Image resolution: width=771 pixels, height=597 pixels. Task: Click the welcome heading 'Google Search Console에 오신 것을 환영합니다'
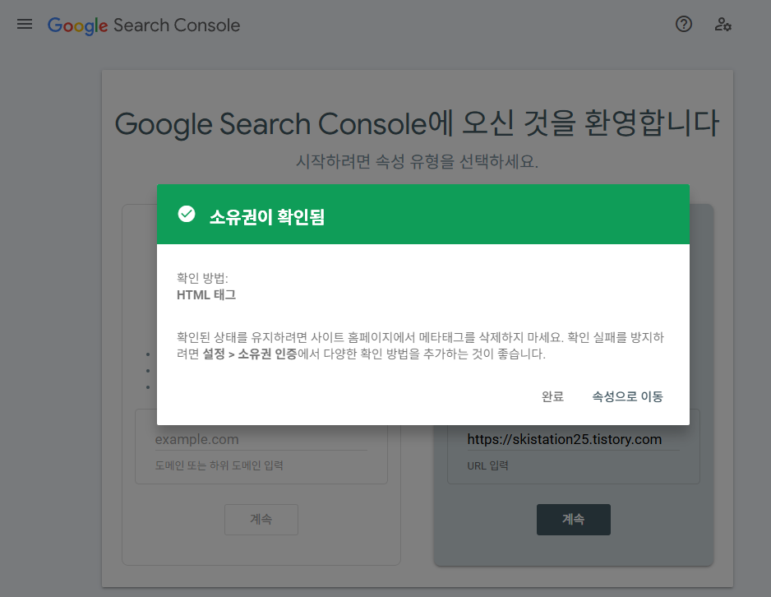click(417, 123)
